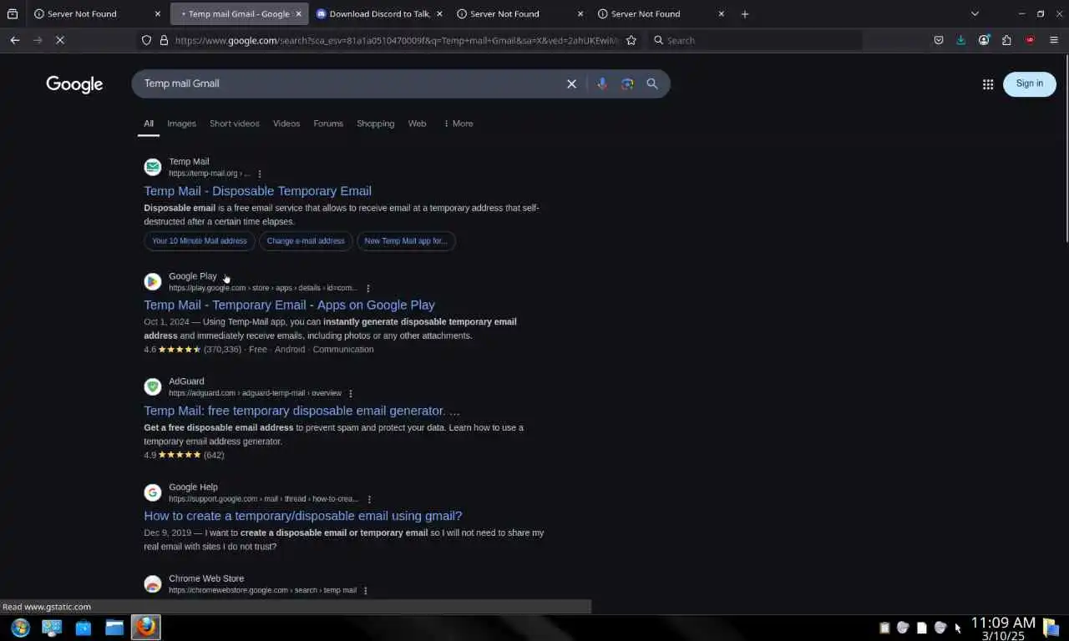Bookmark this page with the star icon
This screenshot has height=641, width=1069.
(631, 40)
